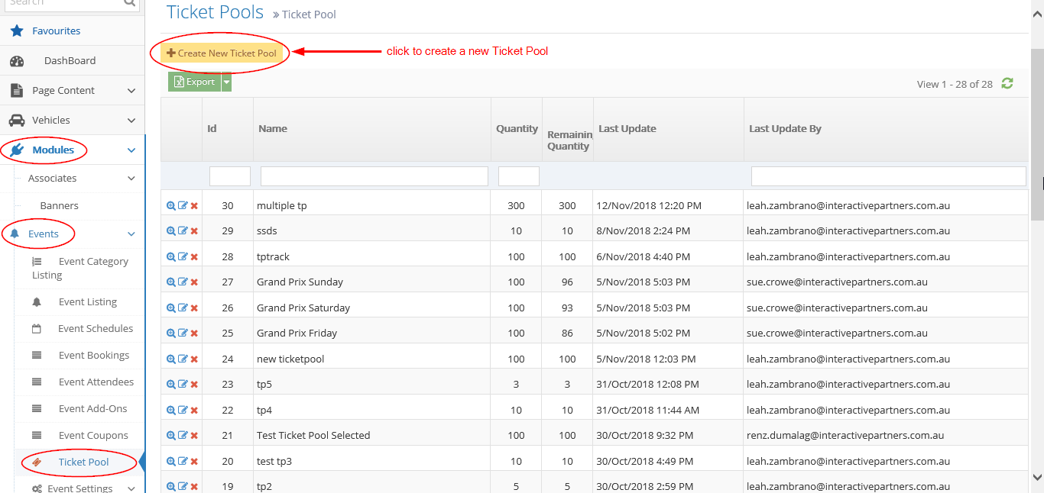Delete the tp5 ticket pool
Image resolution: width=1044 pixels, height=493 pixels.
194,385
